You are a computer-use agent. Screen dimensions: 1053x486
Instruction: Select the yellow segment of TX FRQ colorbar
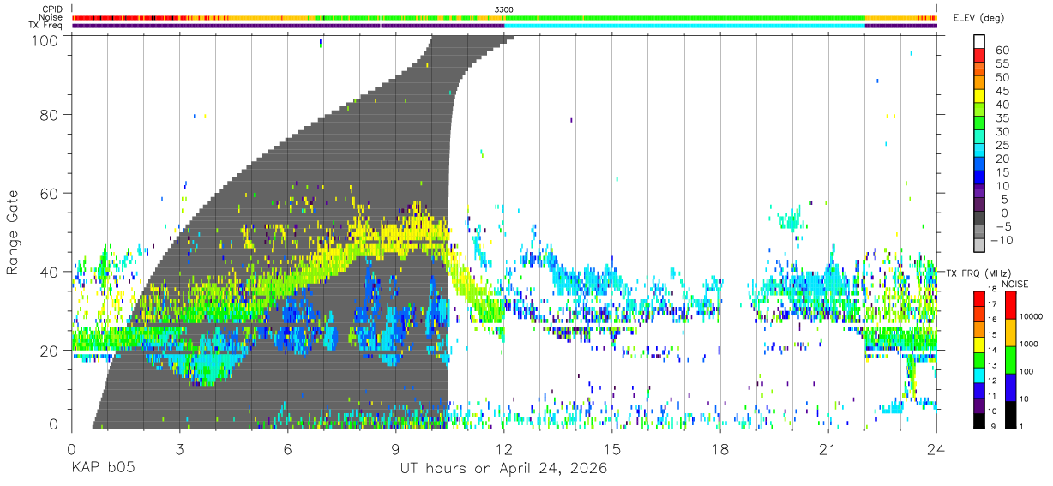pos(979,345)
